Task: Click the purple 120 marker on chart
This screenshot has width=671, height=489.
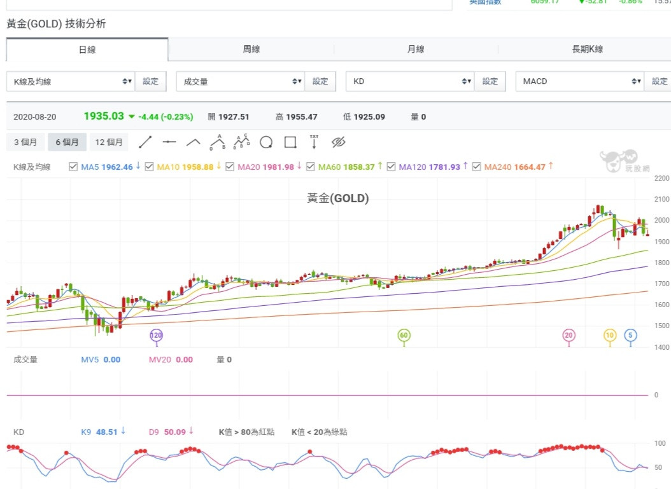Action: (156, 335)
